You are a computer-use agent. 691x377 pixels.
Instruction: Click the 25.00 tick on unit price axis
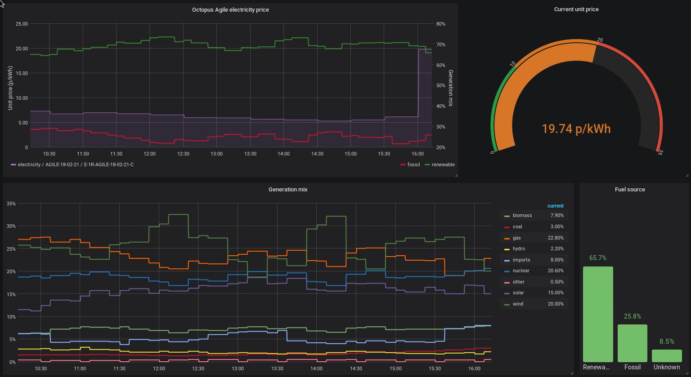click(x=22, y=24)
